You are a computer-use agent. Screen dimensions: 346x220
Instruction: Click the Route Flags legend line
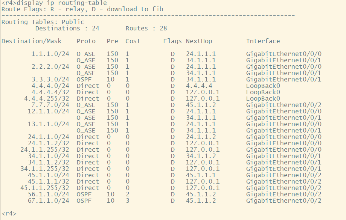pos(82,9)
